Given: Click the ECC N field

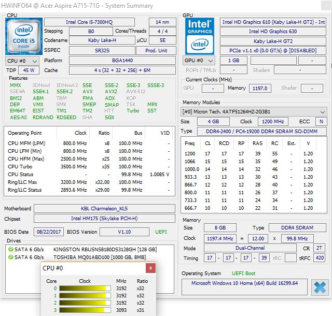Looking at the screenshot, I should (x=321, y=122).
